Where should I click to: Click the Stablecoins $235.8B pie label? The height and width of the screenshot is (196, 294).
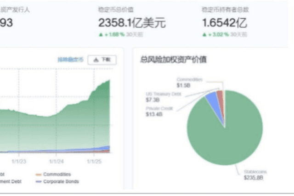tap(255, 174)
